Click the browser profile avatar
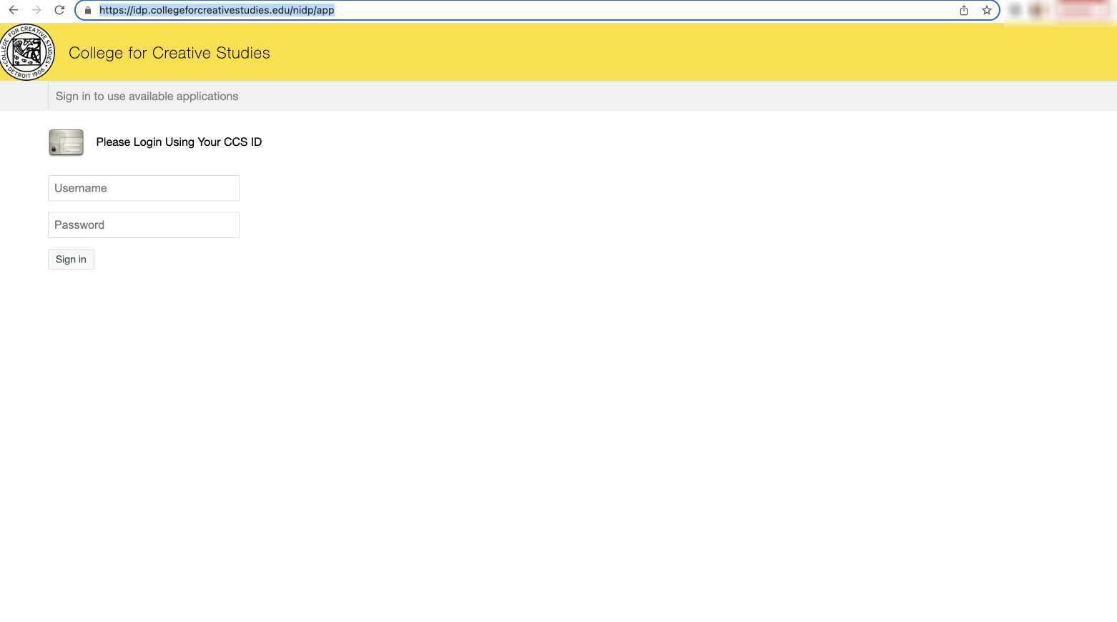The width and height of the screenshot is (1117, 622). [1036, 10]
